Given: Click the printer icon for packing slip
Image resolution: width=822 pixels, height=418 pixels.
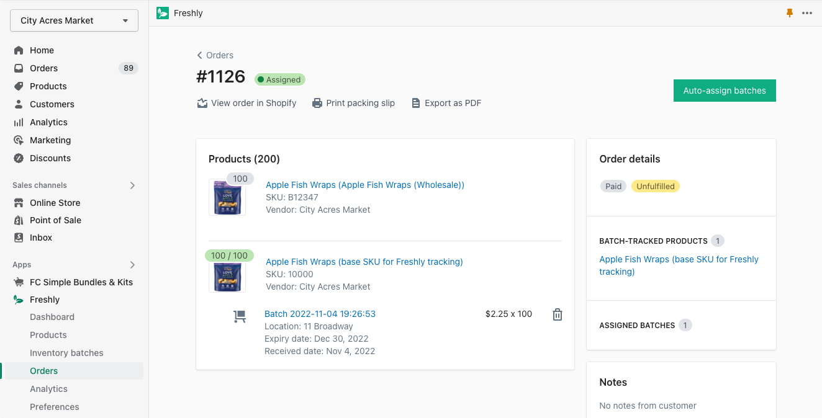Looking at the screenshot, I should 317,103.
